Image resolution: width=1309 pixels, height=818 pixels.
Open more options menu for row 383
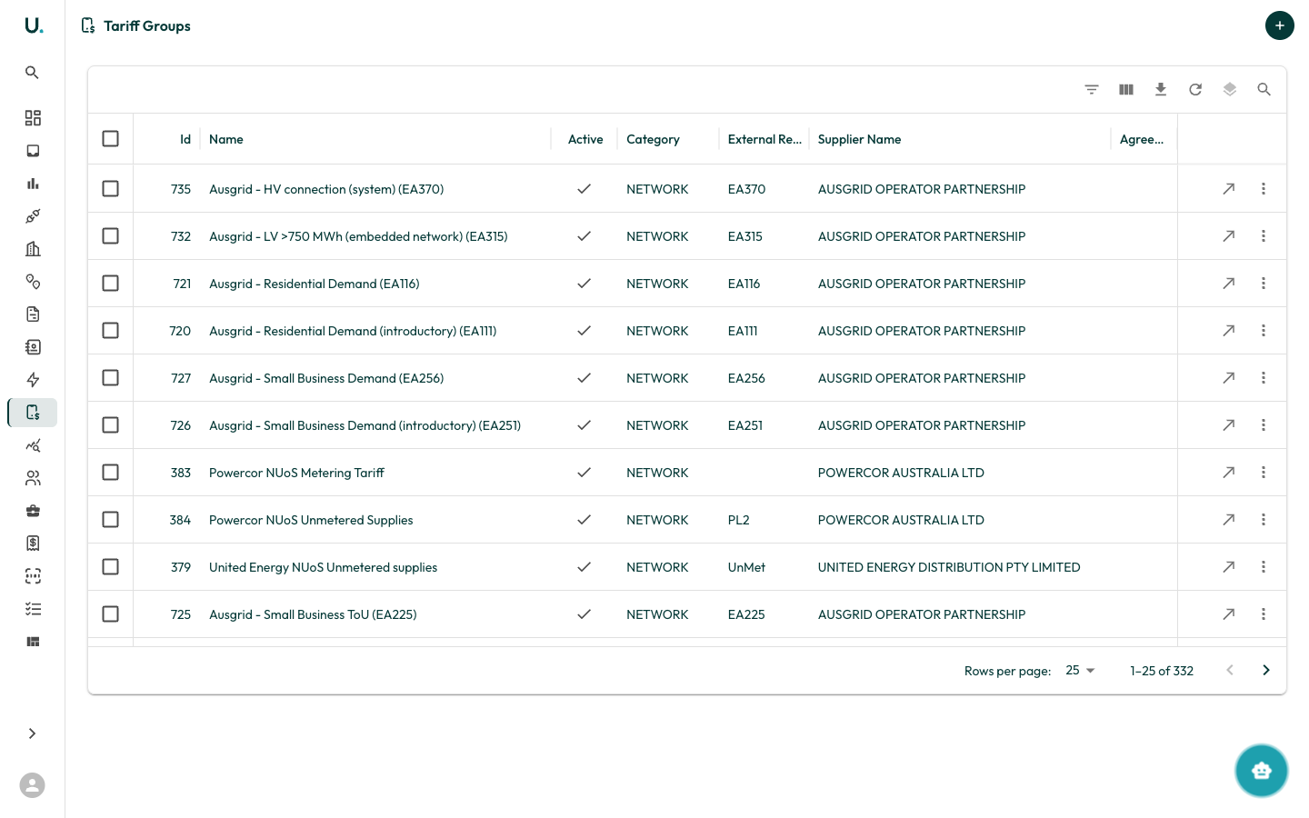click(x=1264, y=473)
